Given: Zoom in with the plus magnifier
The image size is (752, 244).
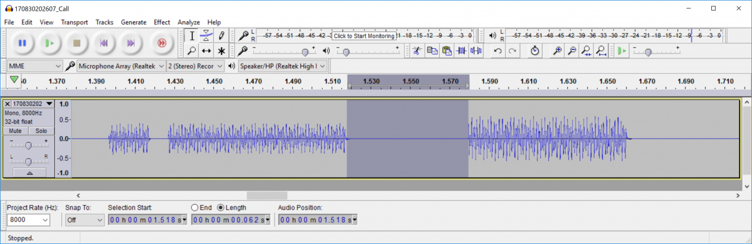Looking at the screenshot, I should coord(557,51).
